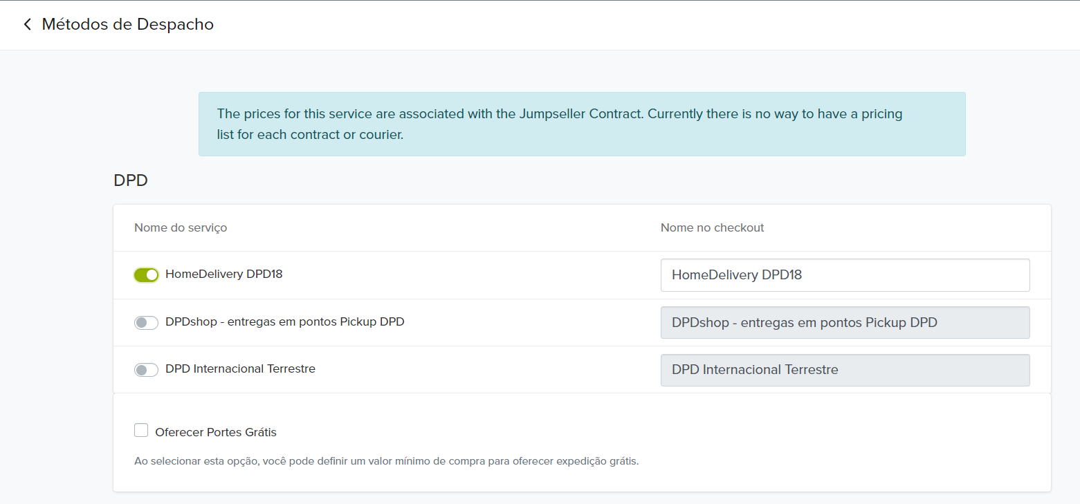Go back via Métodos de Despacho title
The image size is (1080, 504).
(127, 25)
